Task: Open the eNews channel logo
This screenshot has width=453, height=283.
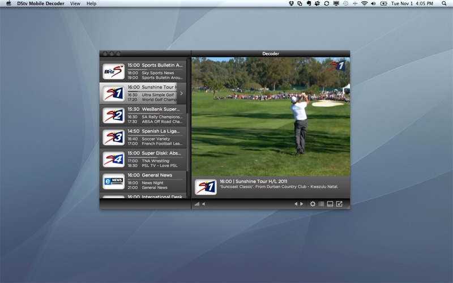Action: 114,181
